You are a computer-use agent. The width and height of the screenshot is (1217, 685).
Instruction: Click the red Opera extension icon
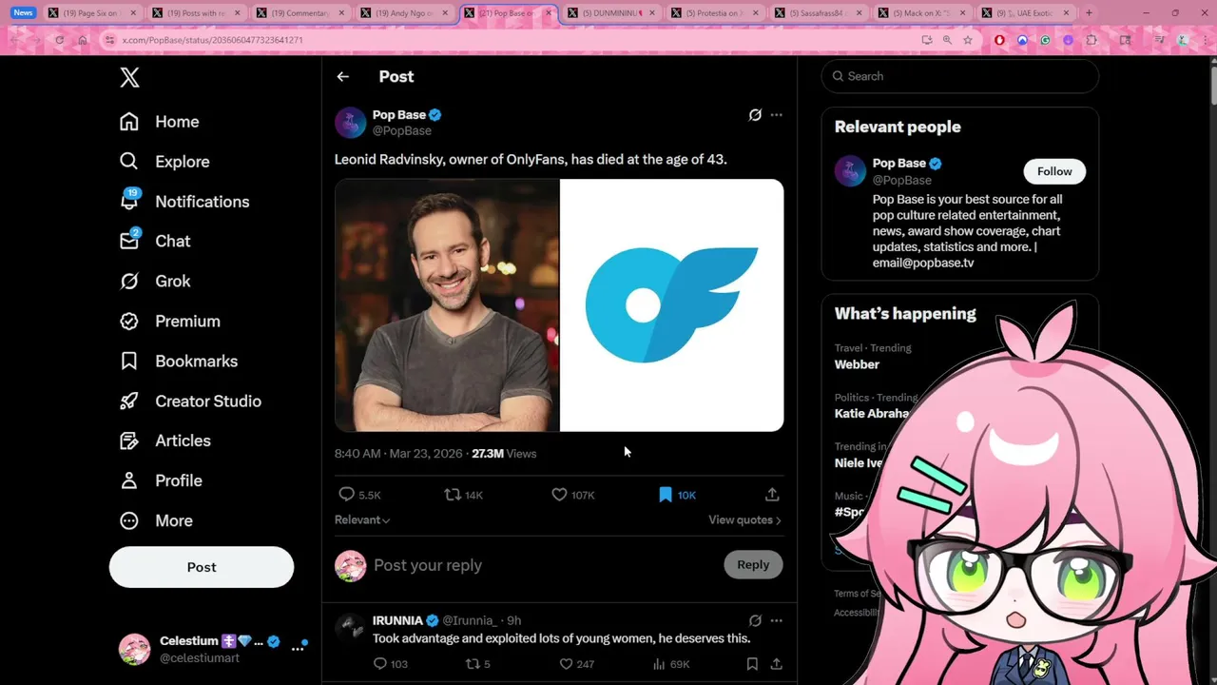pyautogui.click(x=999, y=40)
